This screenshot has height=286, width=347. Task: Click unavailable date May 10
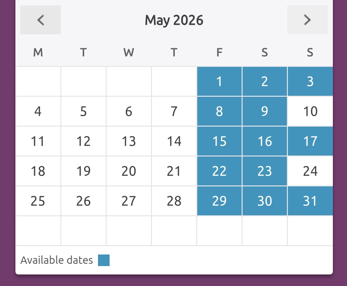pos(310,112)
